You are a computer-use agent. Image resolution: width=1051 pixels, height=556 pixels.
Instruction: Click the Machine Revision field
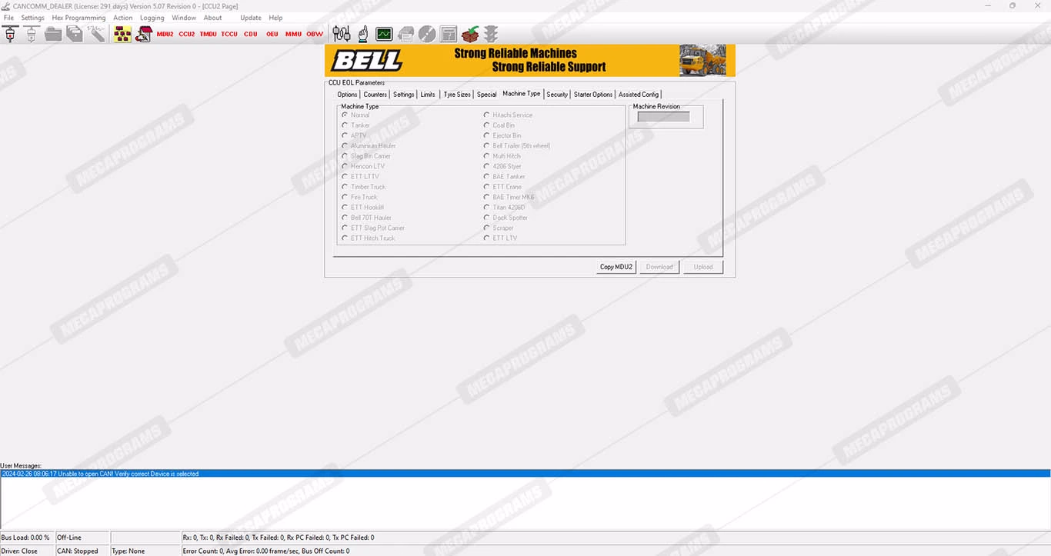click(663, 117)
